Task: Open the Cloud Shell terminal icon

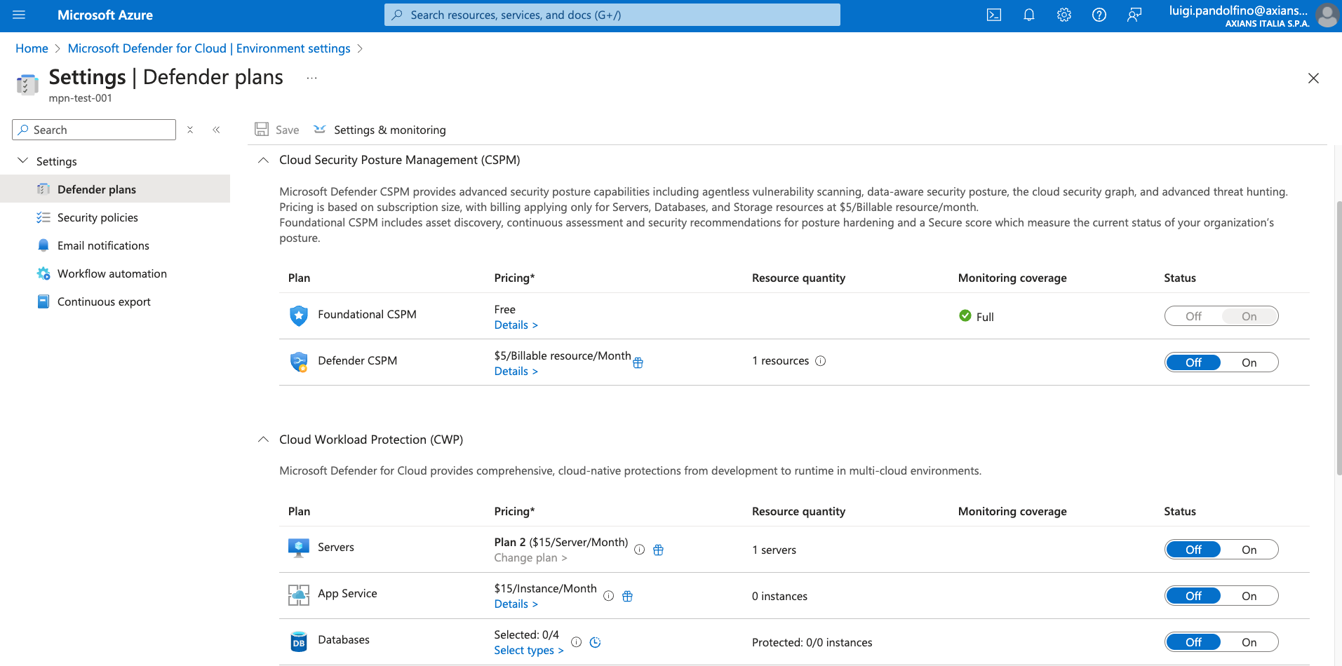Action: click(x=993, y=15)
